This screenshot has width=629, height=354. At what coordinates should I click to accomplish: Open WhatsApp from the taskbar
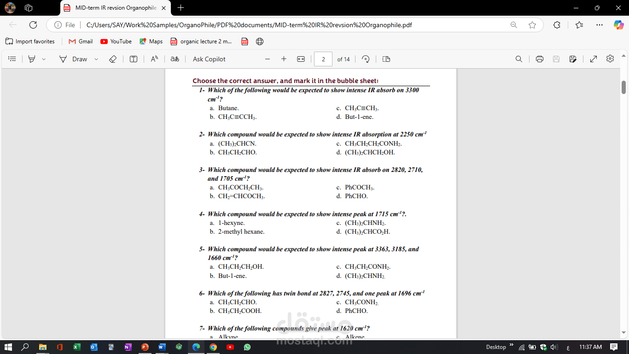pos(247,347)
